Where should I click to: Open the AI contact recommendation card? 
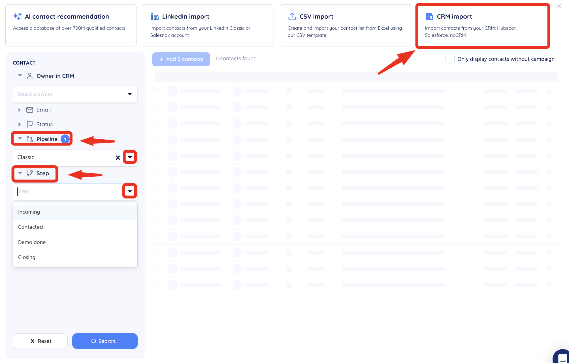[71, 25]
